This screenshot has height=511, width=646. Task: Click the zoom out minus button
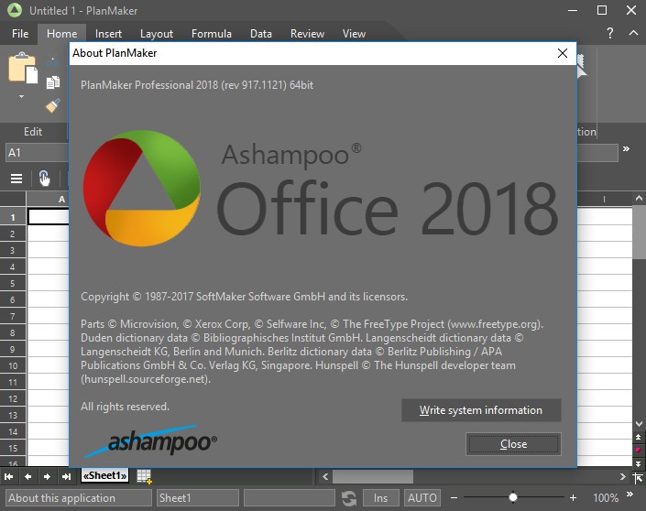[454, 498]
